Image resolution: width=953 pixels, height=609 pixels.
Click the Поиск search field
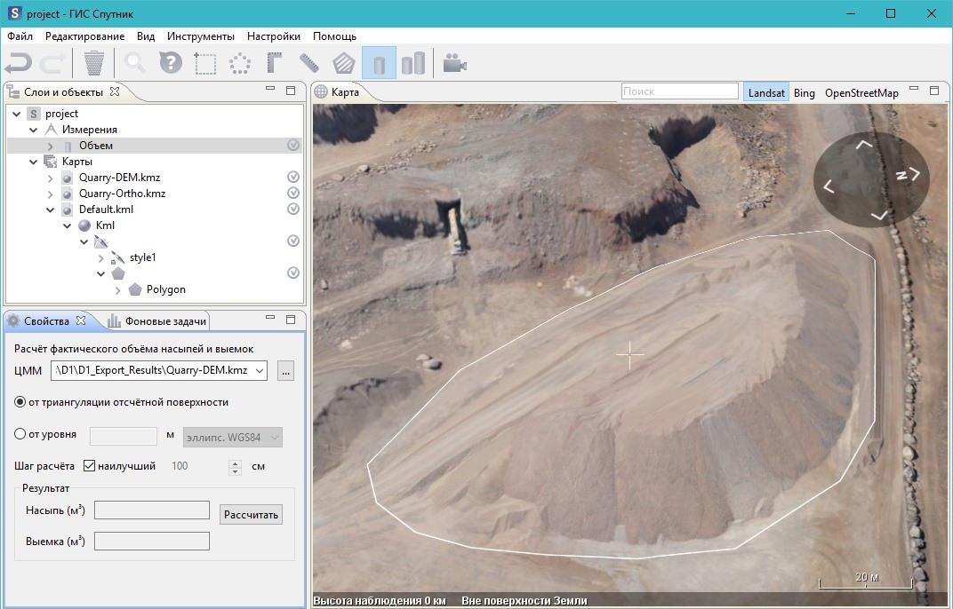679,91
